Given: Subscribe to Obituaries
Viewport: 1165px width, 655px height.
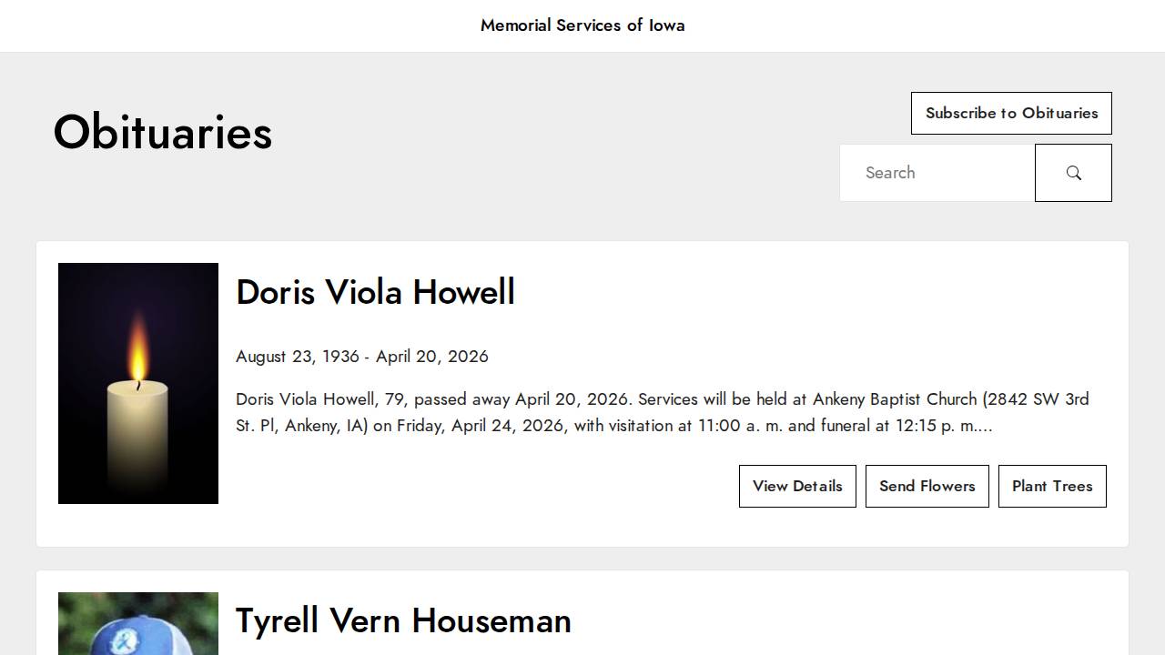Looking at the screenshot, I should (1011, 114).
